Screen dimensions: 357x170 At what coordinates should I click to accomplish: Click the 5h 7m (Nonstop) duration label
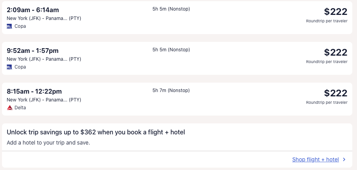pyautogui.click(x=171, y=90)
